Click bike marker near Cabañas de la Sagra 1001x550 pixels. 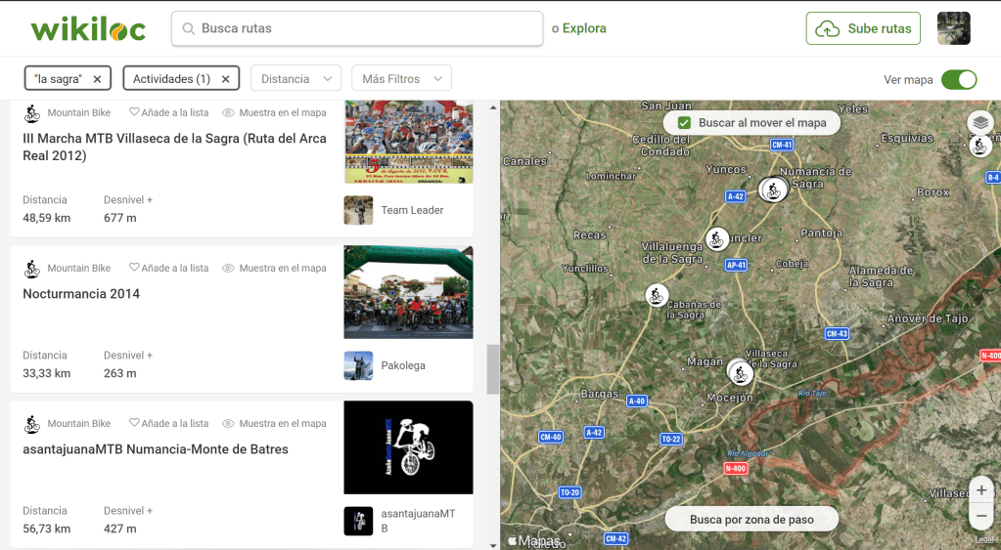click(657, 294)
